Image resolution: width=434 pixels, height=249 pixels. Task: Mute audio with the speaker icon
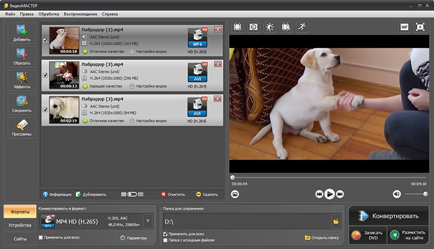click(397, 194)
